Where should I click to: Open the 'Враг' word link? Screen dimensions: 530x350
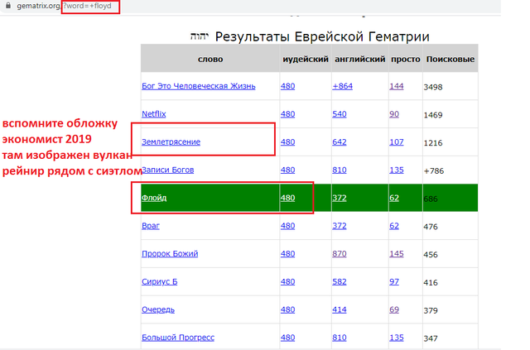coord(151,226)
